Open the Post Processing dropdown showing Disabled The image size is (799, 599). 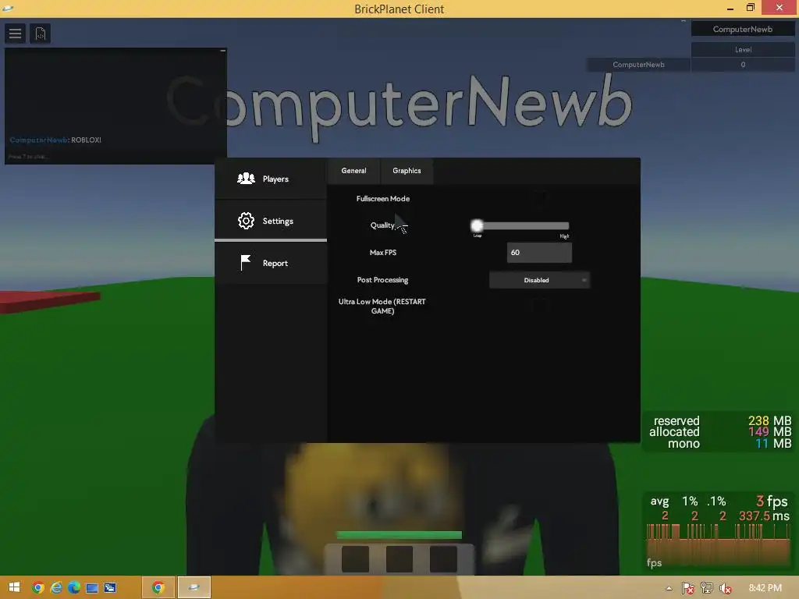[x=539, y=280]
